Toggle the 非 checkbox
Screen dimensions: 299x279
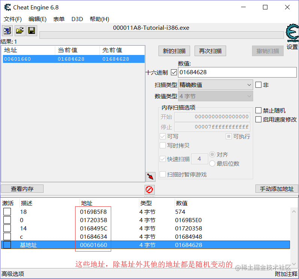[258, 85]
